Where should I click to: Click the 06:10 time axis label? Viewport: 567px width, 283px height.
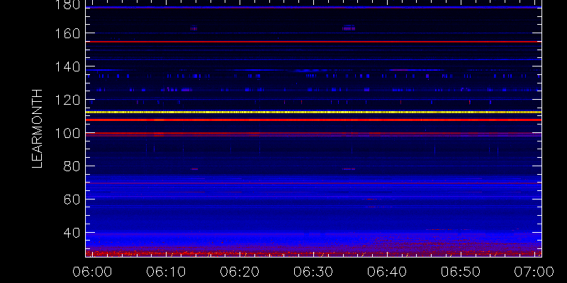point(166,272)
